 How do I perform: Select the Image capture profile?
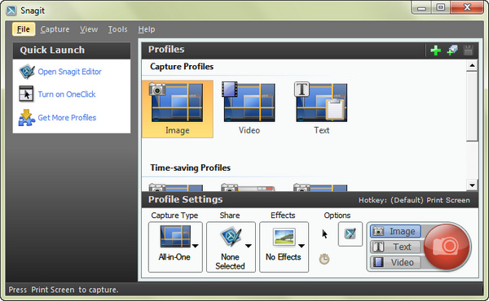click(178, 109)
